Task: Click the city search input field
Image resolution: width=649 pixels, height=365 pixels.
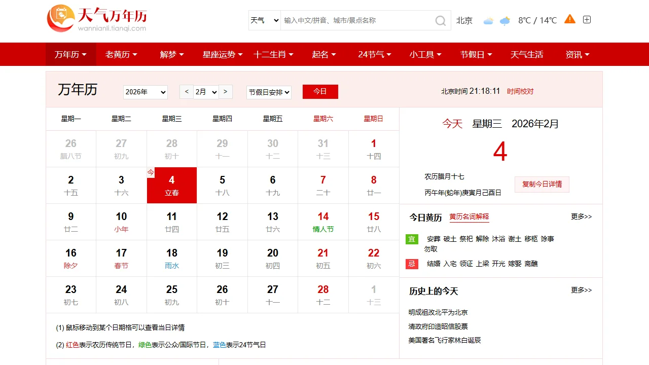Action: pyautogui.click(x=355, y=20)
